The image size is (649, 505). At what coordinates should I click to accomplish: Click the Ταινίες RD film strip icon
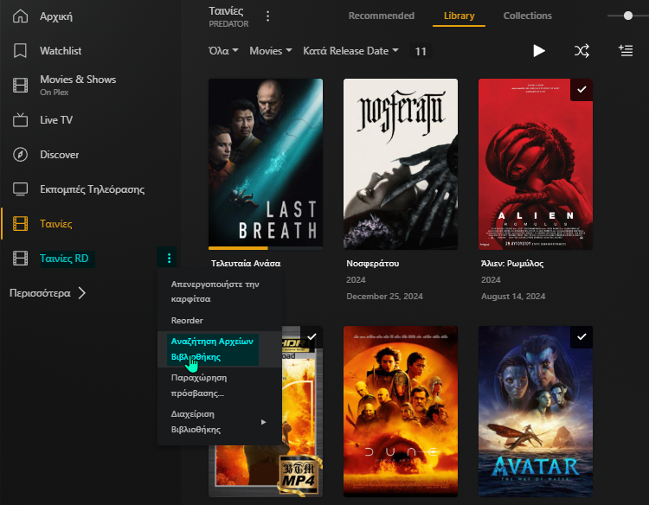click(x=20, y=258)
